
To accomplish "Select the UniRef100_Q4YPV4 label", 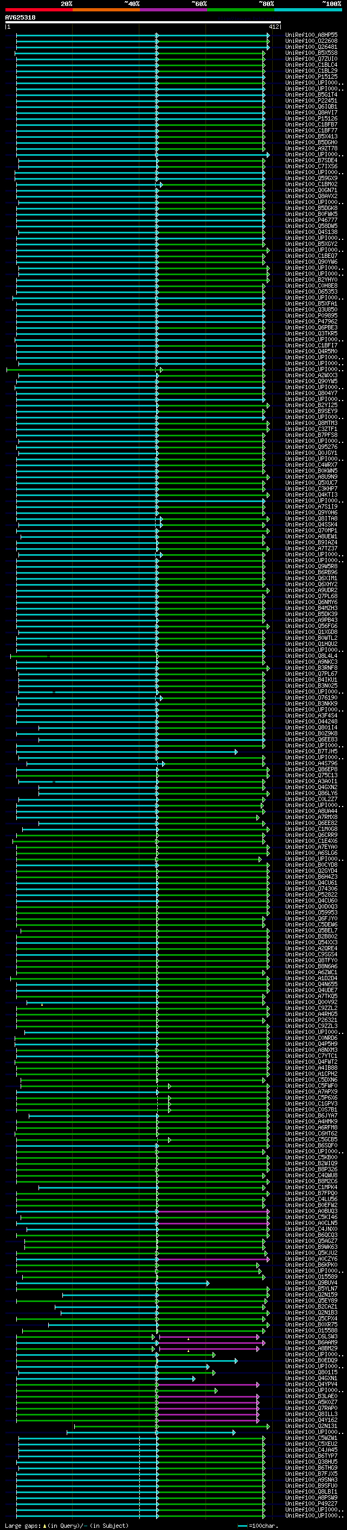I will point(311,1384).
